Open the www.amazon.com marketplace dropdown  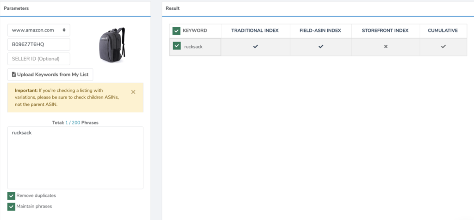(38, 30)
